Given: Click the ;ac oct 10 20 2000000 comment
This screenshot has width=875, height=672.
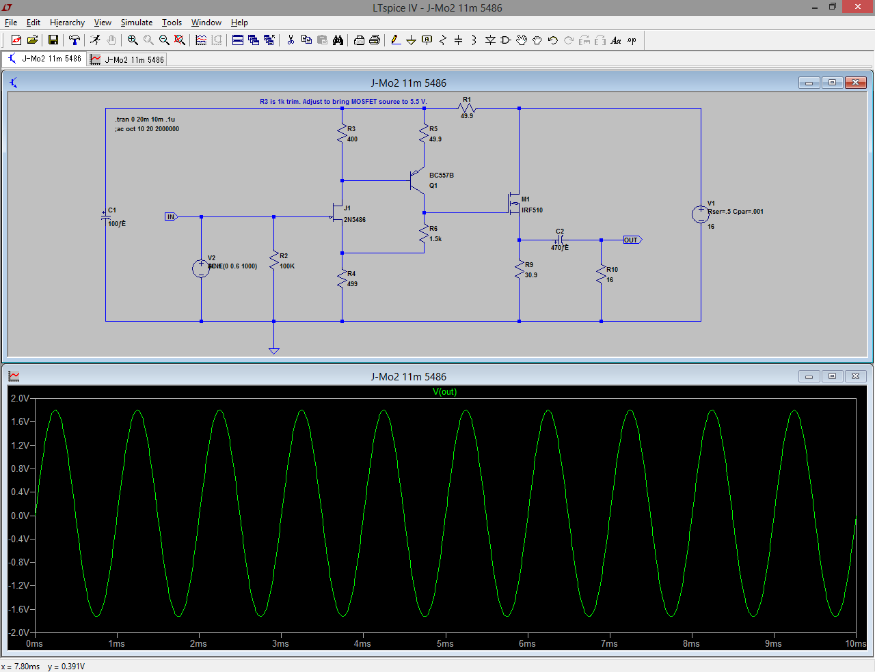Looking at the screenshot, I should [x=147, y=129].
